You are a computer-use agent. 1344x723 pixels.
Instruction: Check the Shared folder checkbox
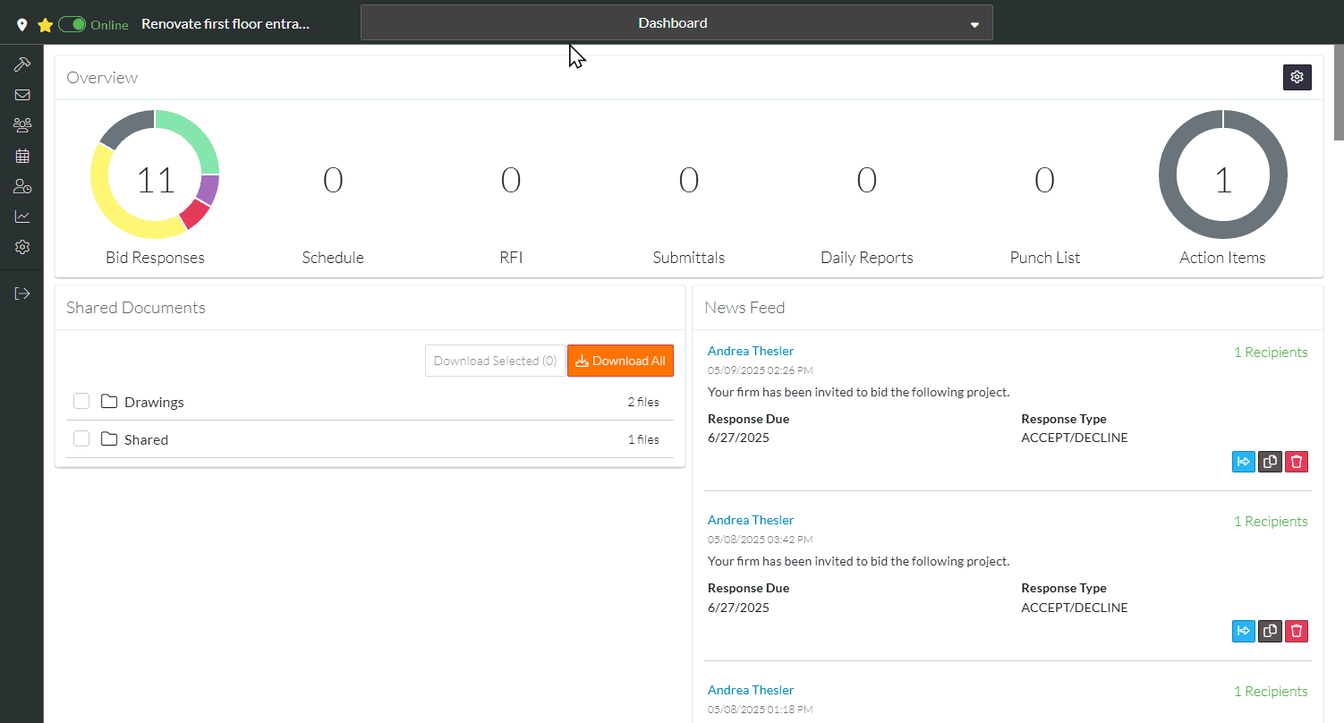(x=81, y=438)
